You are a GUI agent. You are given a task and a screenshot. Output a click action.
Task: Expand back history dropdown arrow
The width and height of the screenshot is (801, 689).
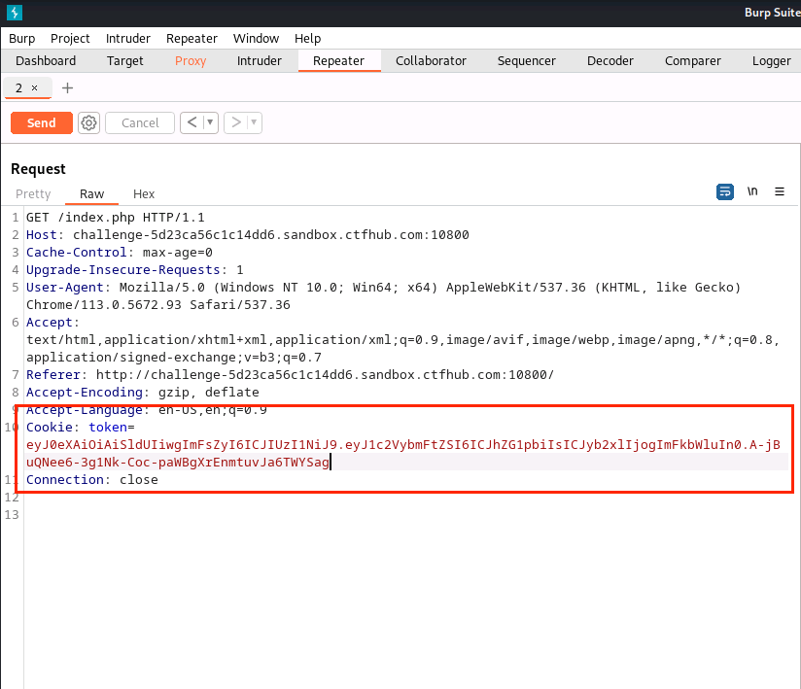tap(210, 122)
